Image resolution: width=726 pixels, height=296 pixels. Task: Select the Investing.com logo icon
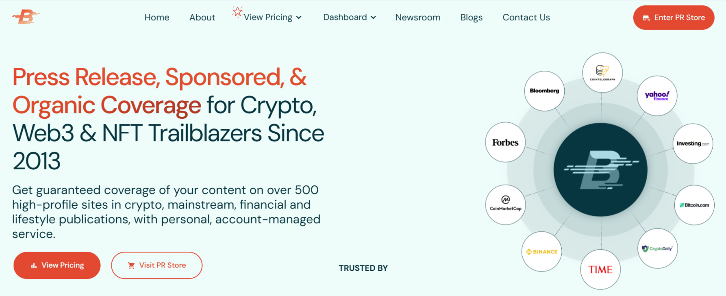pos(693,143)
